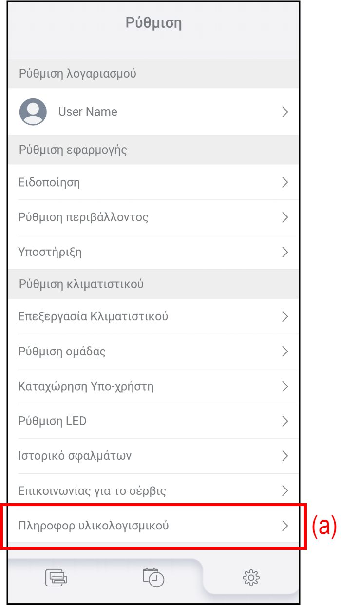Select Ρύθμιση ομάδας entry
Image resolution: width=341 pixels, height=606 pixels.
[62, 352]
